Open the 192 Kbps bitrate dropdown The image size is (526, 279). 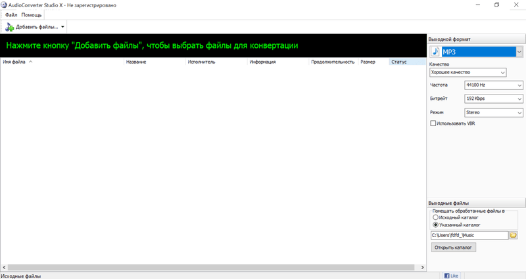(x=519, y=98)
